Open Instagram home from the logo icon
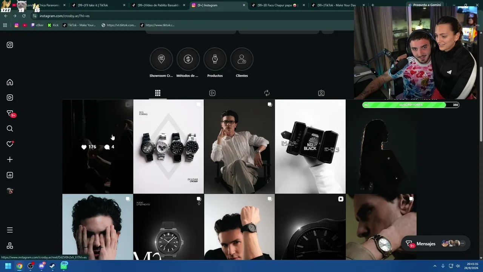483x272 pixels. 10,45
